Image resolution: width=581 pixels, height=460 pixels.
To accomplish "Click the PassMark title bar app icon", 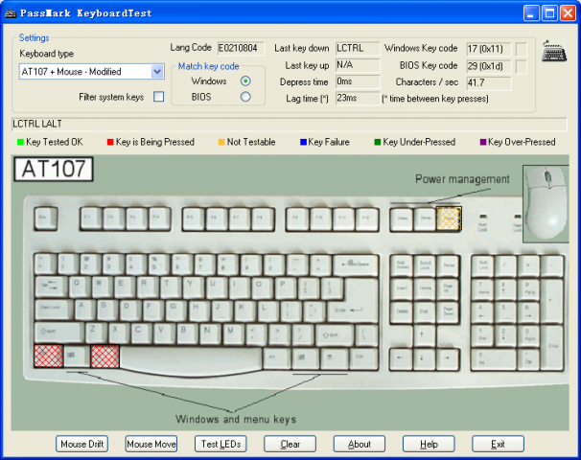I will coord(12,12).
